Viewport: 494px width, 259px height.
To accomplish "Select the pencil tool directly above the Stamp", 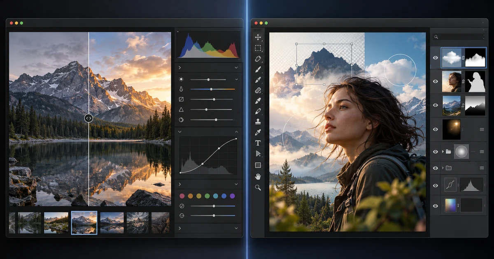I will click(x=258, y=111).
